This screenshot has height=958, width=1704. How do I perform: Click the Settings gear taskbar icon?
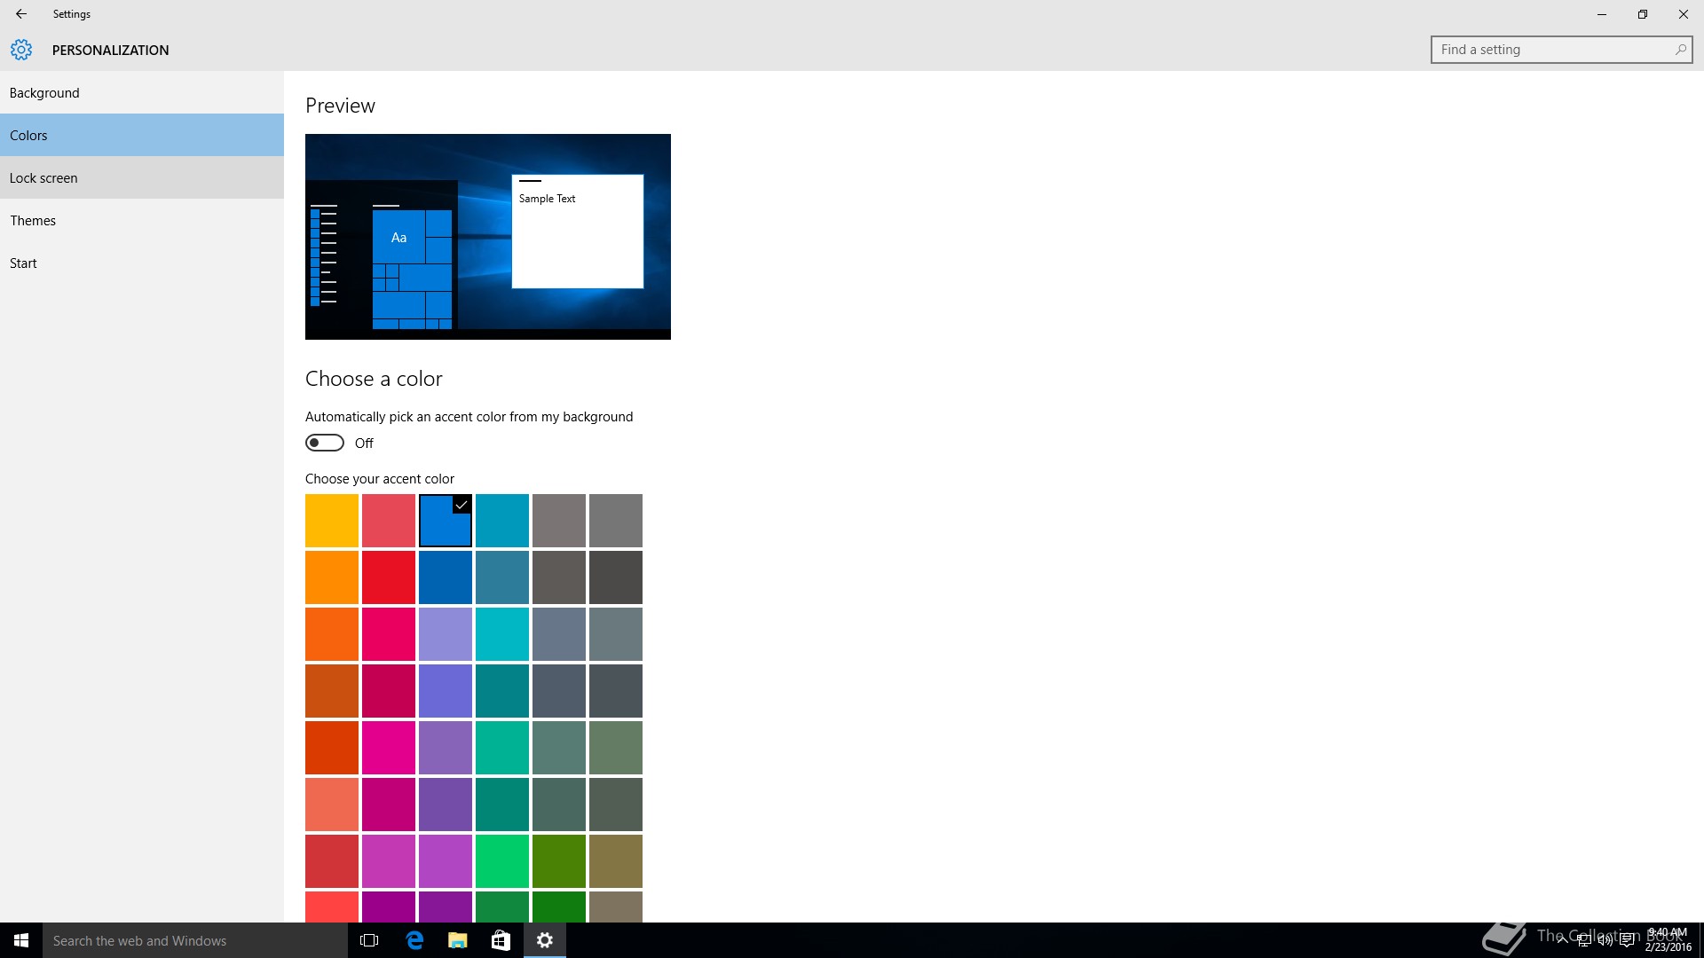point(545,940)
